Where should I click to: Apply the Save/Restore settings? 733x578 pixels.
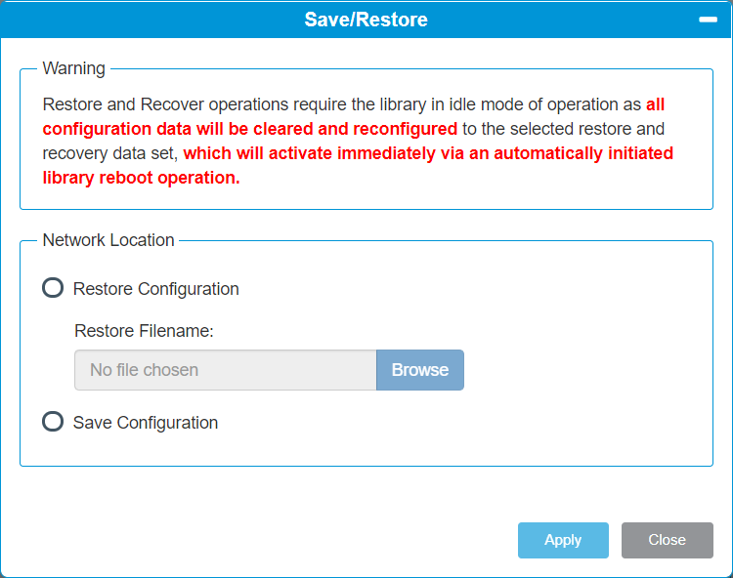[563, 540]
